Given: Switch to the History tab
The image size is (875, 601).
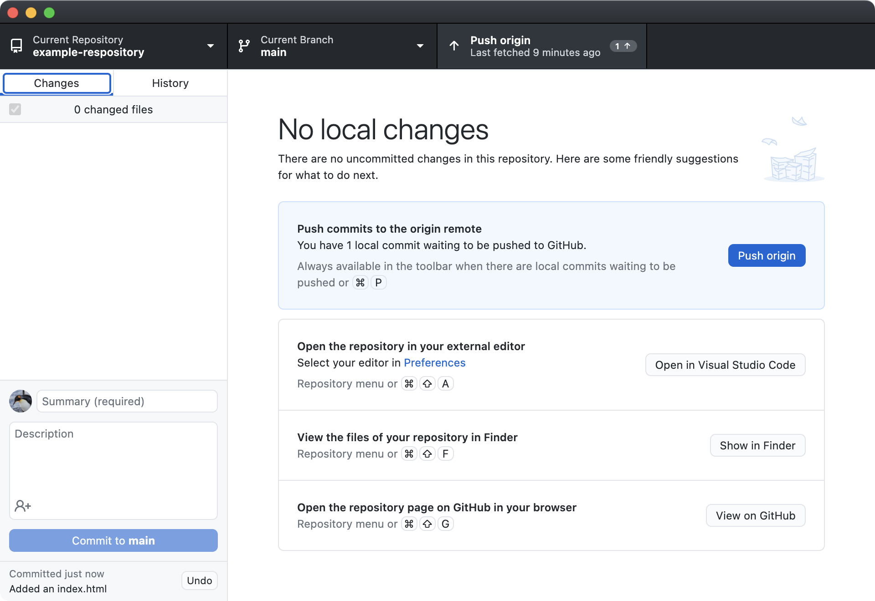Looking at the screenshot, I should click(x=170, y=83).
